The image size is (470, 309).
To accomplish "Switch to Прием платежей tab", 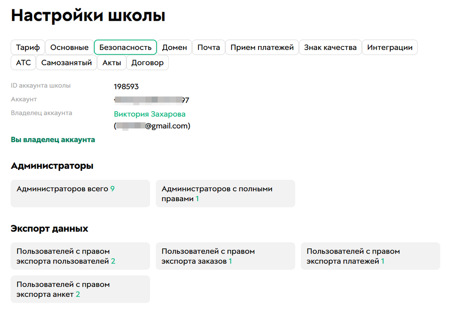I will click(x=262, y=48).
